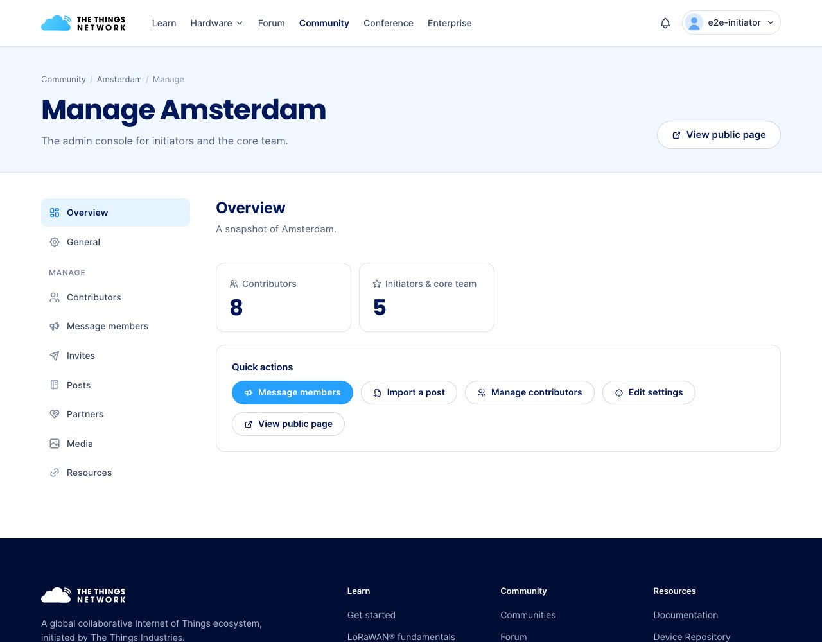The height and width of the screenshot is (642, 822).
Task: Click the user avatar icon
Action: [x=694, y=22]
